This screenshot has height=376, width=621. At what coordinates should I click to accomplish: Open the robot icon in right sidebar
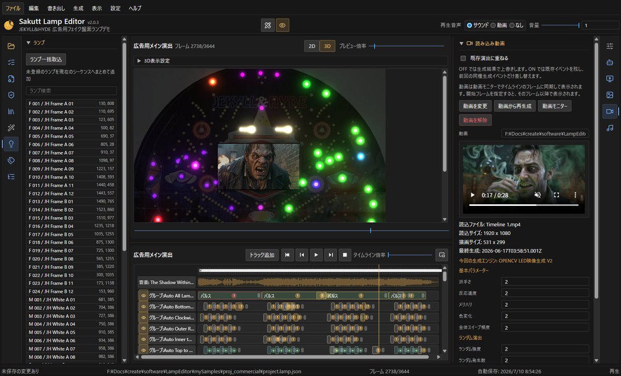coord(610,62)
